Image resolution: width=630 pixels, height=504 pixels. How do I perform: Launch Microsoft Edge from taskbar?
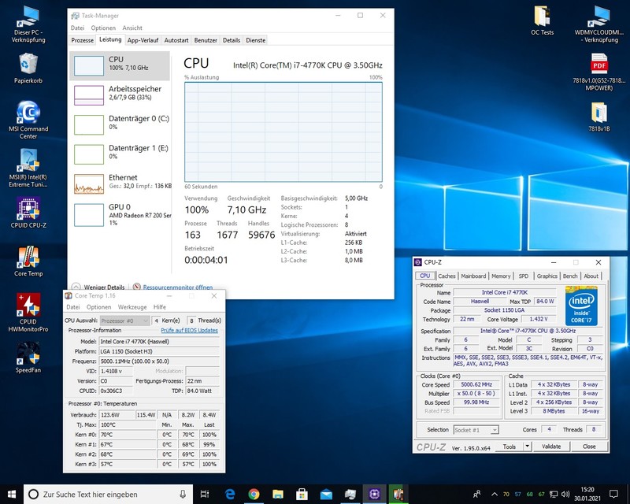click(x=229, y=494)
